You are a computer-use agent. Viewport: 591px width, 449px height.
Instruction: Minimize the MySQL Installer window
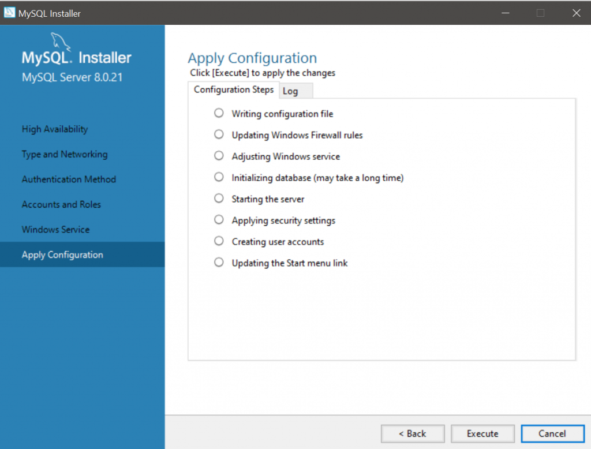(506, 13)
